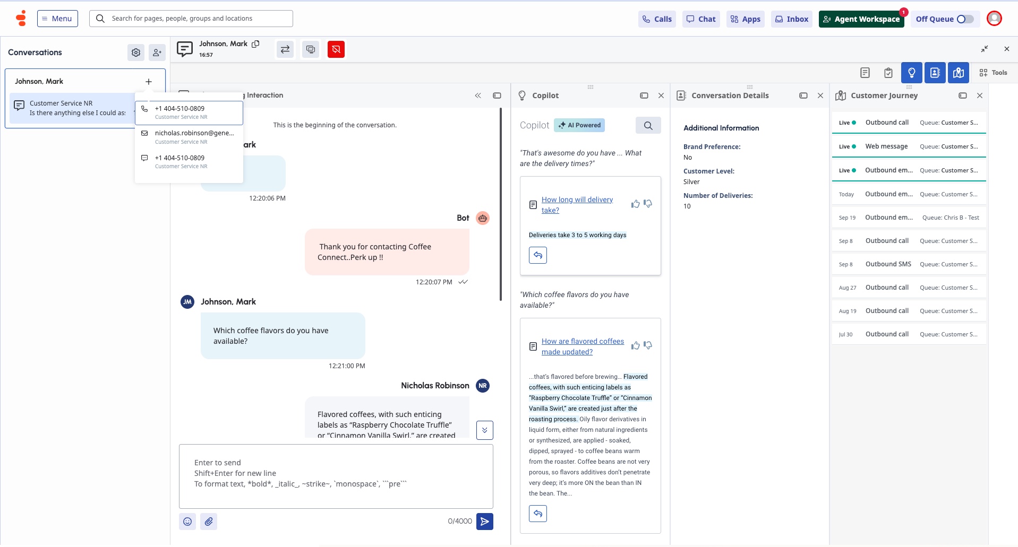
Task: Collapse the interaction panel with double chevron
Action: tap(478, 95)
